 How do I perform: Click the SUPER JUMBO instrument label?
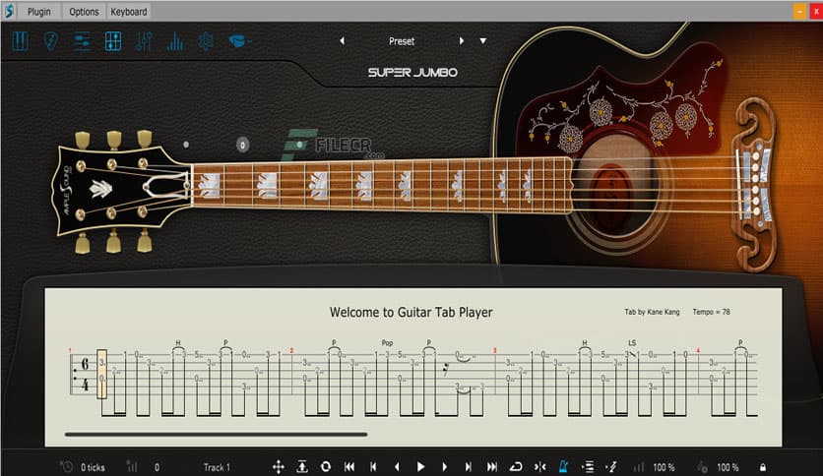tap(412, 73)
